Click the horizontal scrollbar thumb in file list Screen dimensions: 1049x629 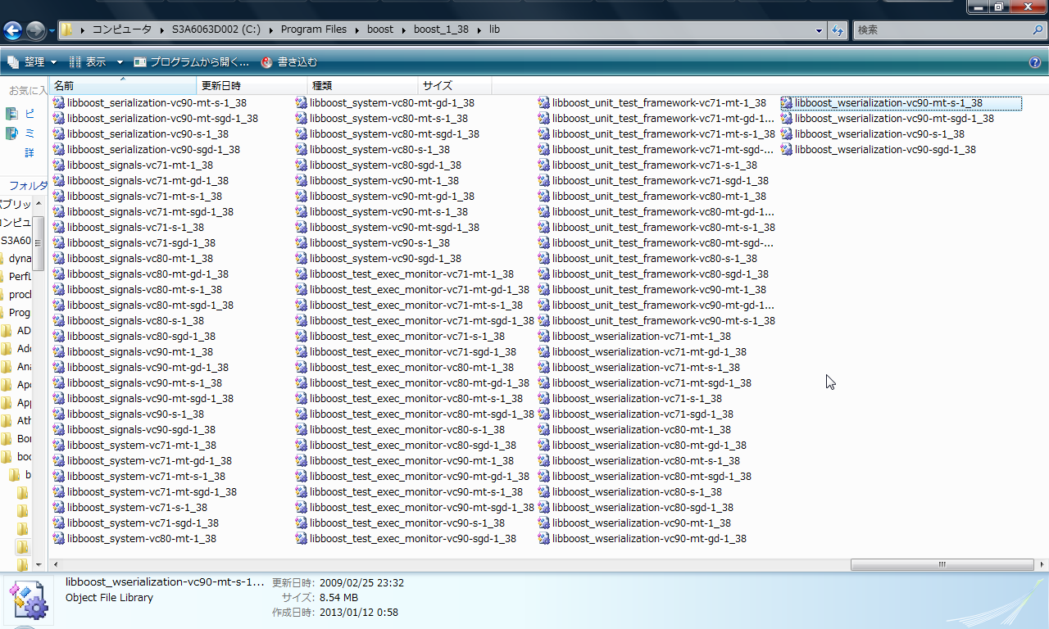point(942,564)
